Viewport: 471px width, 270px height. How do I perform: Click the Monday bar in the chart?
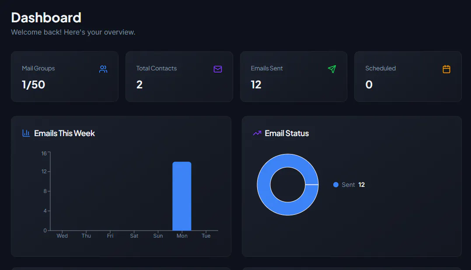(182, 196)
